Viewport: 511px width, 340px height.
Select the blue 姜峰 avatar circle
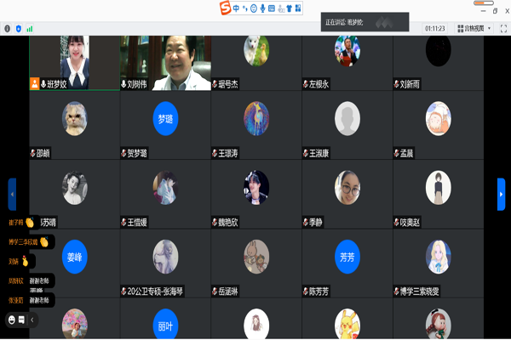(x=75, y=257)
